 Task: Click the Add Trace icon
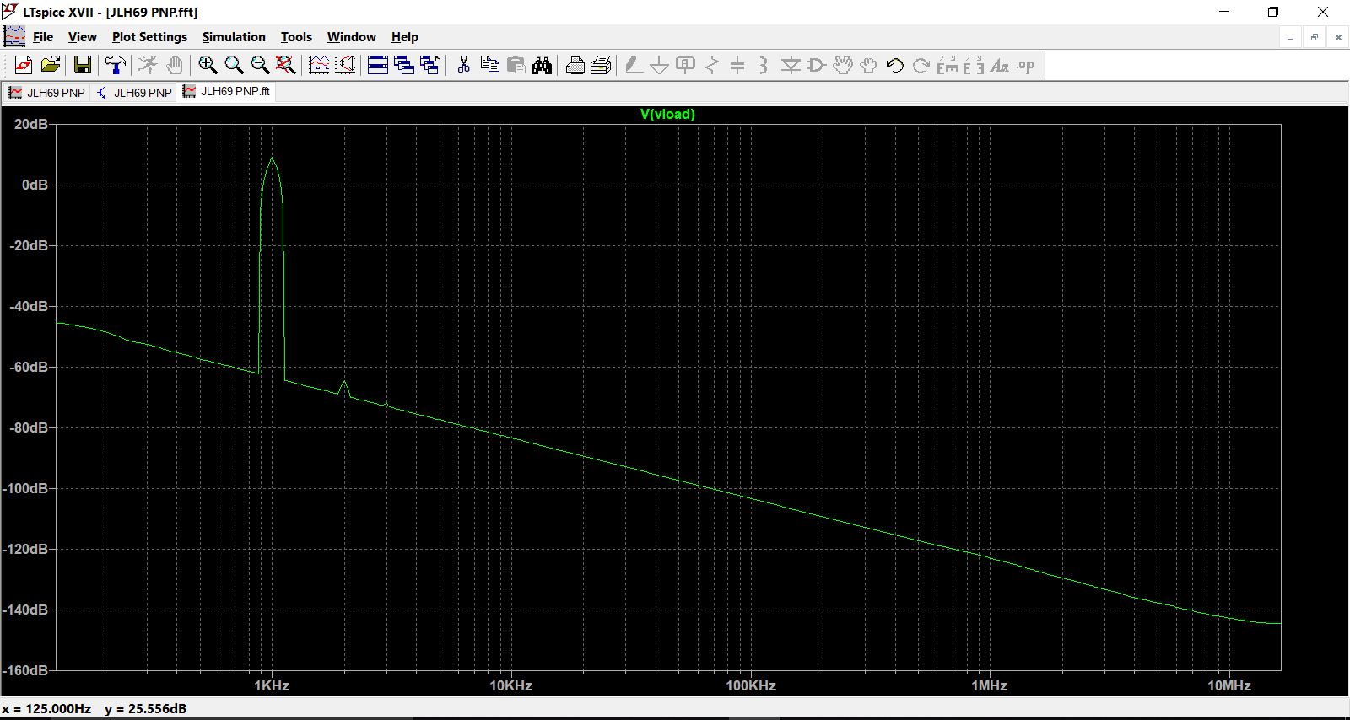(x=345, y=65)
